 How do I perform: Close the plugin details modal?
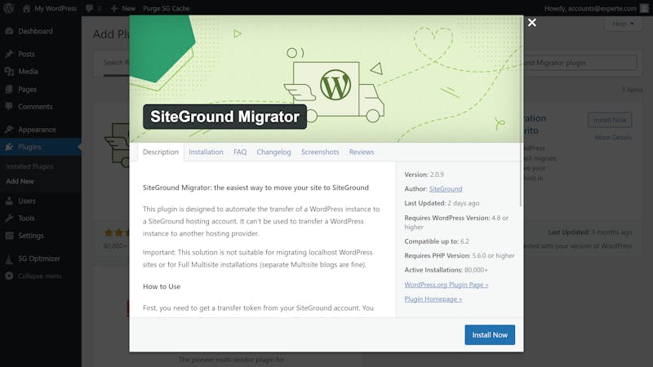pos(532,23)
